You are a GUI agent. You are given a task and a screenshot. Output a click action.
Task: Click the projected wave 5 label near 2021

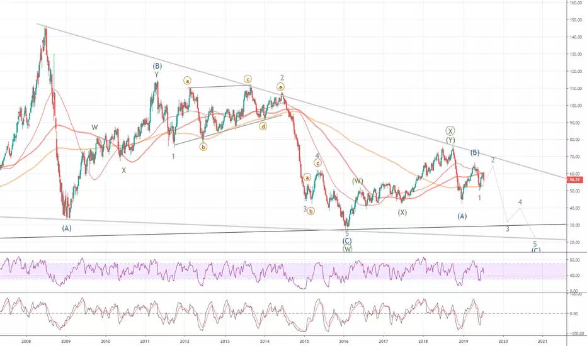click(535, 244)
